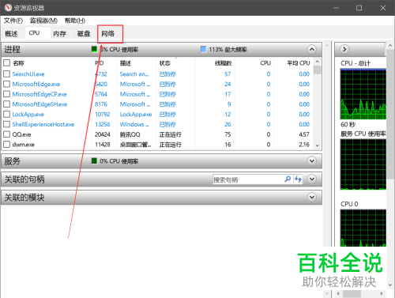This screenshot has height=298, width=395.
Task: Click the process list scrollbar down arrow
Action: coord(318,145)
